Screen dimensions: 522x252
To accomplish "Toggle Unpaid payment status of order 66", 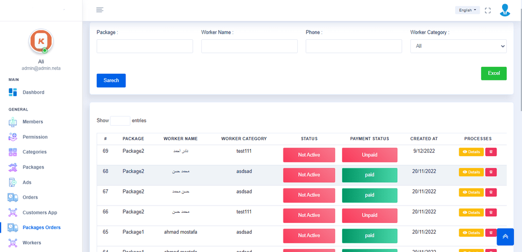I will coord(370,215).
